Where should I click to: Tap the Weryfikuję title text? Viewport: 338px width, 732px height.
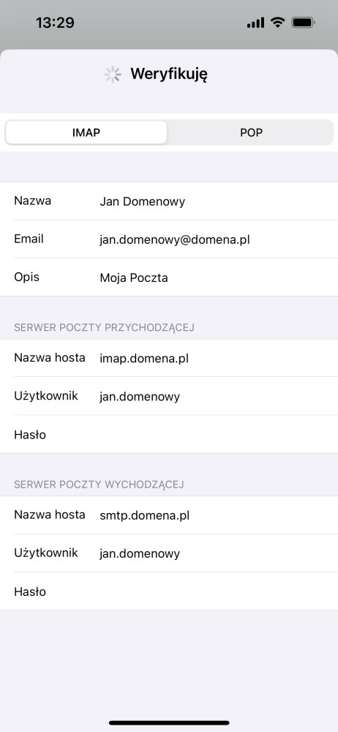pos(169,74)
